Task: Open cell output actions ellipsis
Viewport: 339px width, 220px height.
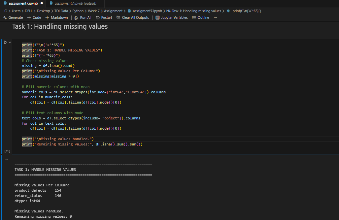Action: [6, 159]
